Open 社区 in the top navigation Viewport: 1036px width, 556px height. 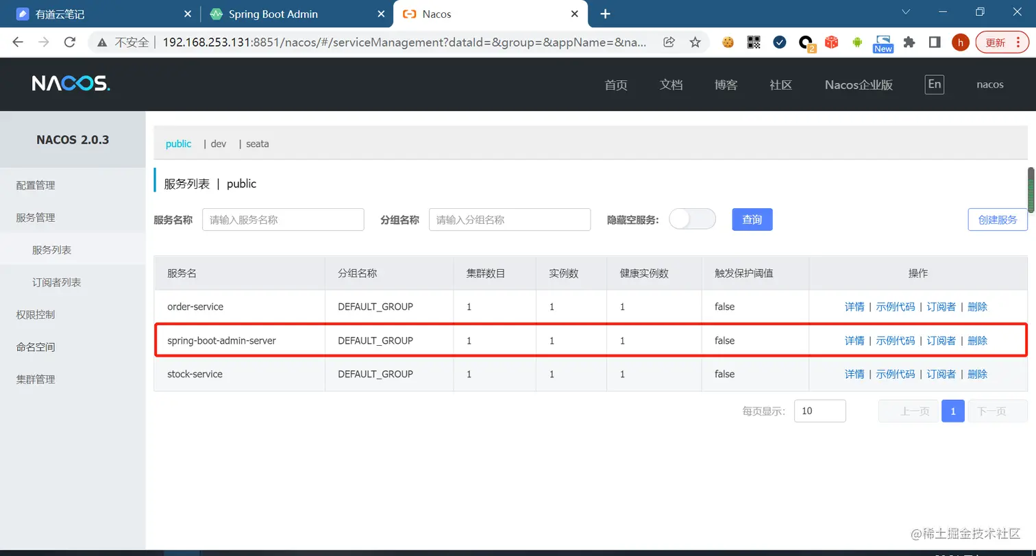click(781, 85)
